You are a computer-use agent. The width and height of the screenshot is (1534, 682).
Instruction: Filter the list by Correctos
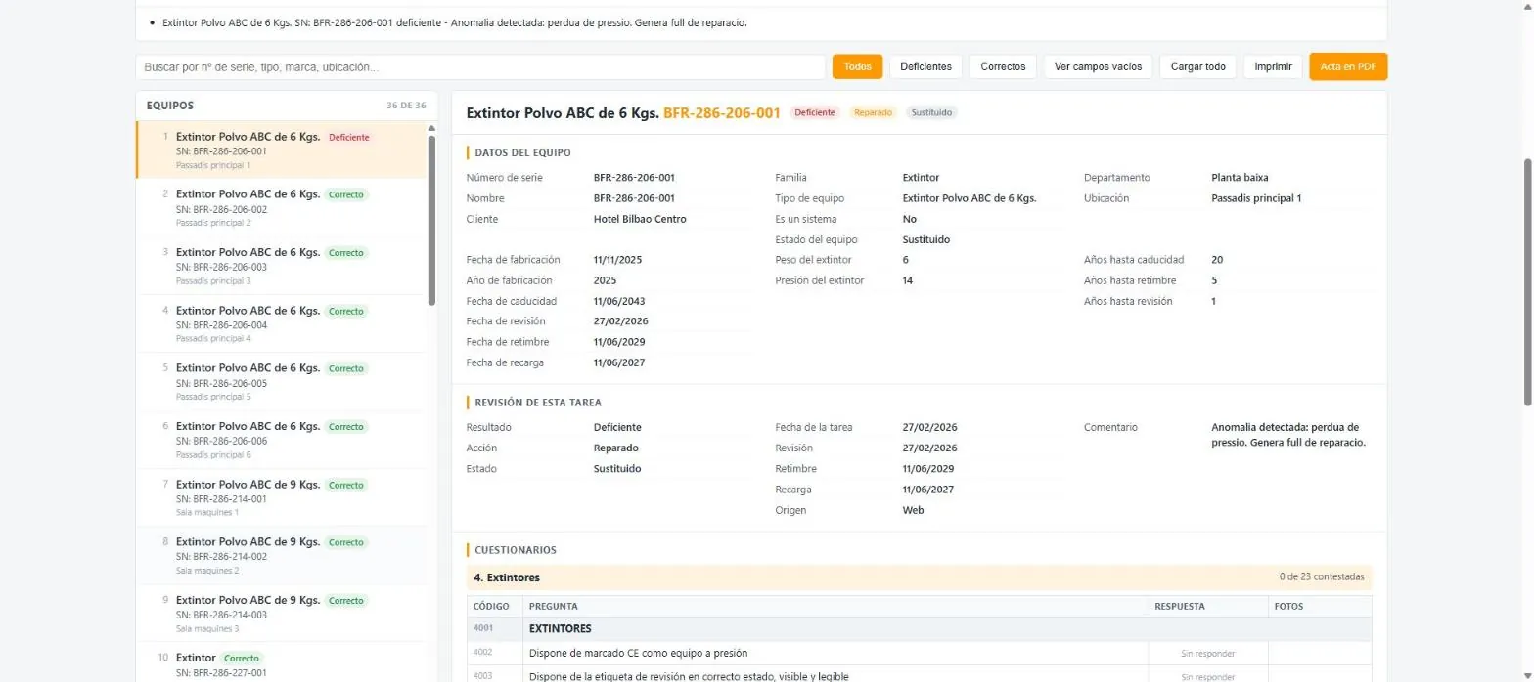coord(1003,66)
